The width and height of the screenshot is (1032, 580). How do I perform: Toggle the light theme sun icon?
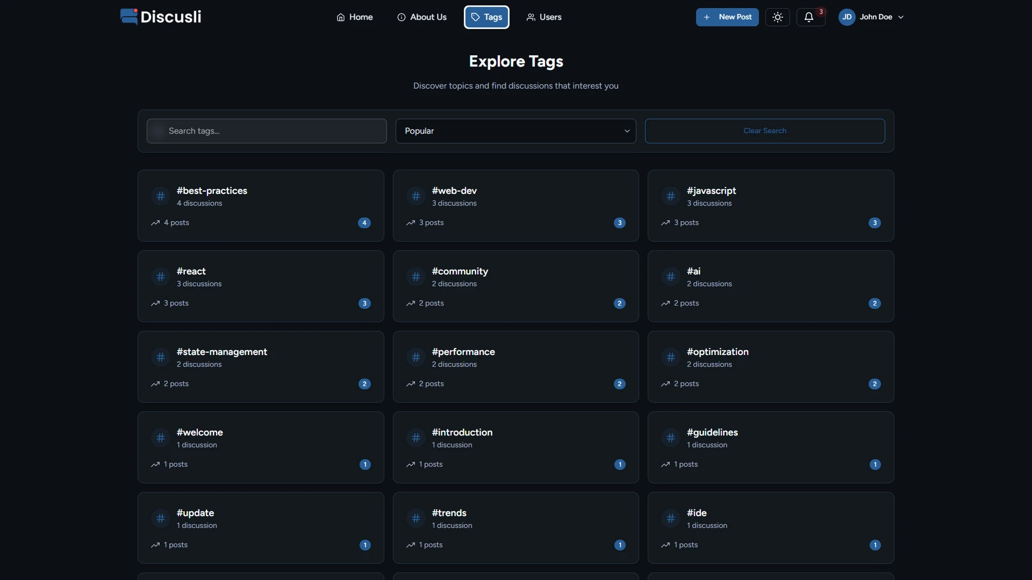777,17
